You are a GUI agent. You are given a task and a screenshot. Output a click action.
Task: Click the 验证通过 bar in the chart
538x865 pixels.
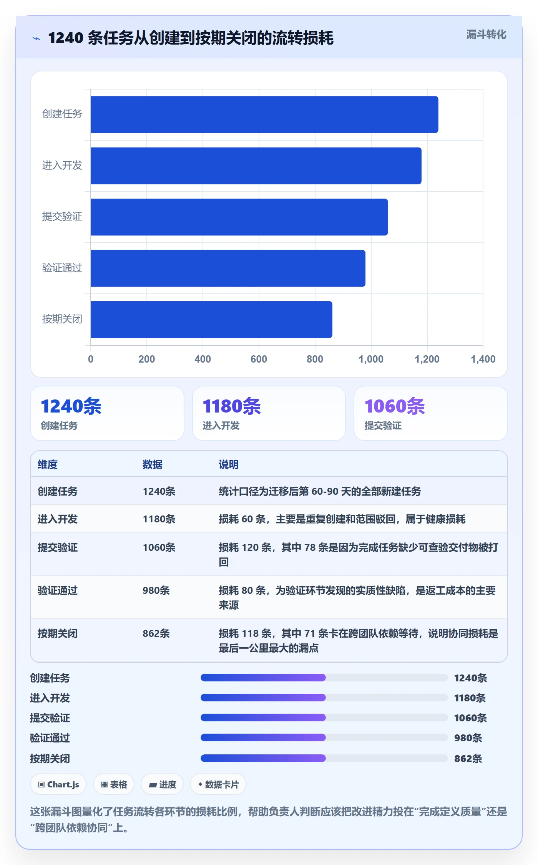click(x=228, y=268)
